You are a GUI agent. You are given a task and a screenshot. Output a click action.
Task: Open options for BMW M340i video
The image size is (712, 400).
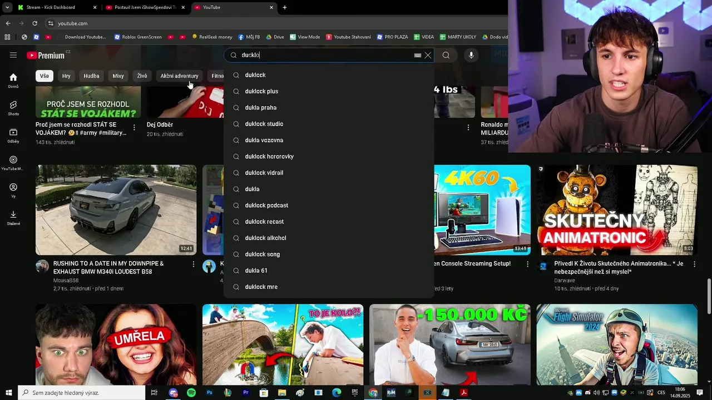[193, 264]
